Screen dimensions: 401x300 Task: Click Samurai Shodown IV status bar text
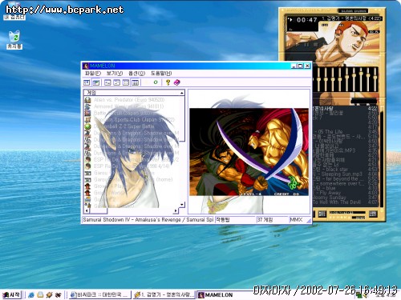click(x=148, y=220)
